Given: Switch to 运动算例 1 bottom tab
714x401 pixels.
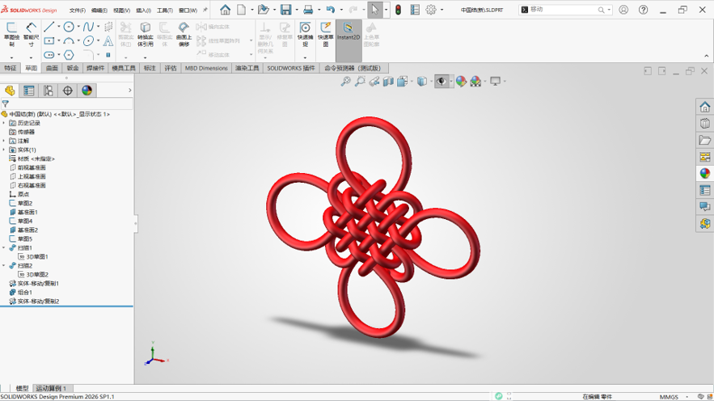Looking at the screenshot, I should coord(51,388).
